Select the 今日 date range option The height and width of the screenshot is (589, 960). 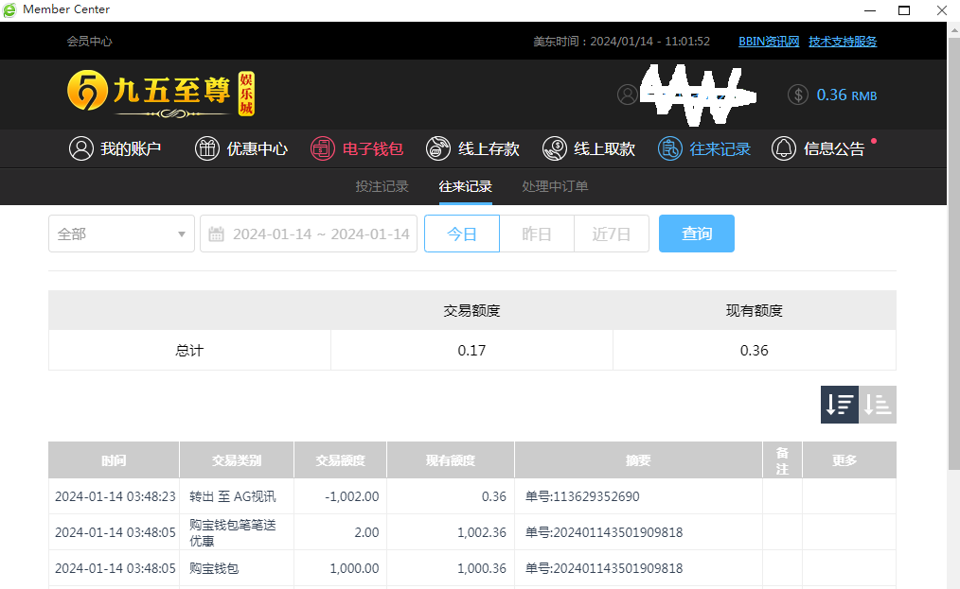[x=462, y=234]
